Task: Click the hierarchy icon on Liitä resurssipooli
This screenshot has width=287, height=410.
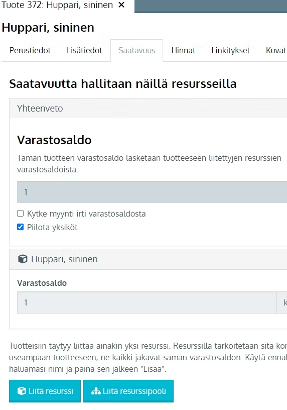Action: 96,391
